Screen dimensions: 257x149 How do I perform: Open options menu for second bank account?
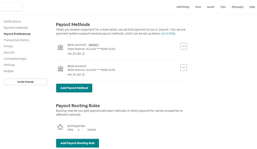pos(183,68)
